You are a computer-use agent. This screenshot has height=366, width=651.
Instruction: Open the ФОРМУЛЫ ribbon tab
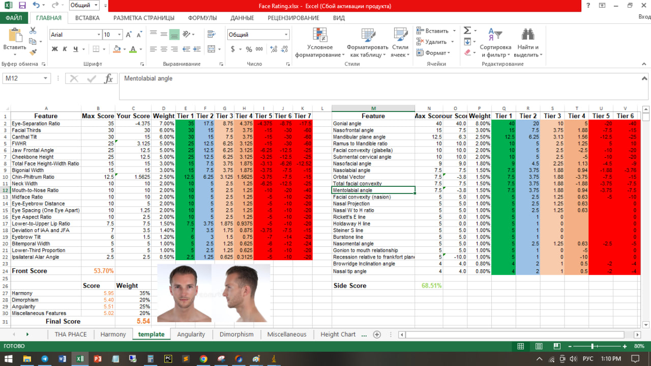(202, 18)
